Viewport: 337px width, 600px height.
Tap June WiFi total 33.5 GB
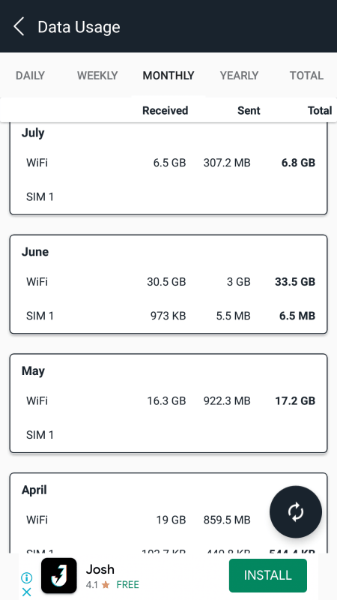click(295, 282)
